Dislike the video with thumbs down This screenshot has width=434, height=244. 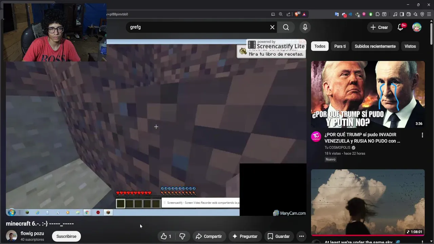(x=182, y=236)
